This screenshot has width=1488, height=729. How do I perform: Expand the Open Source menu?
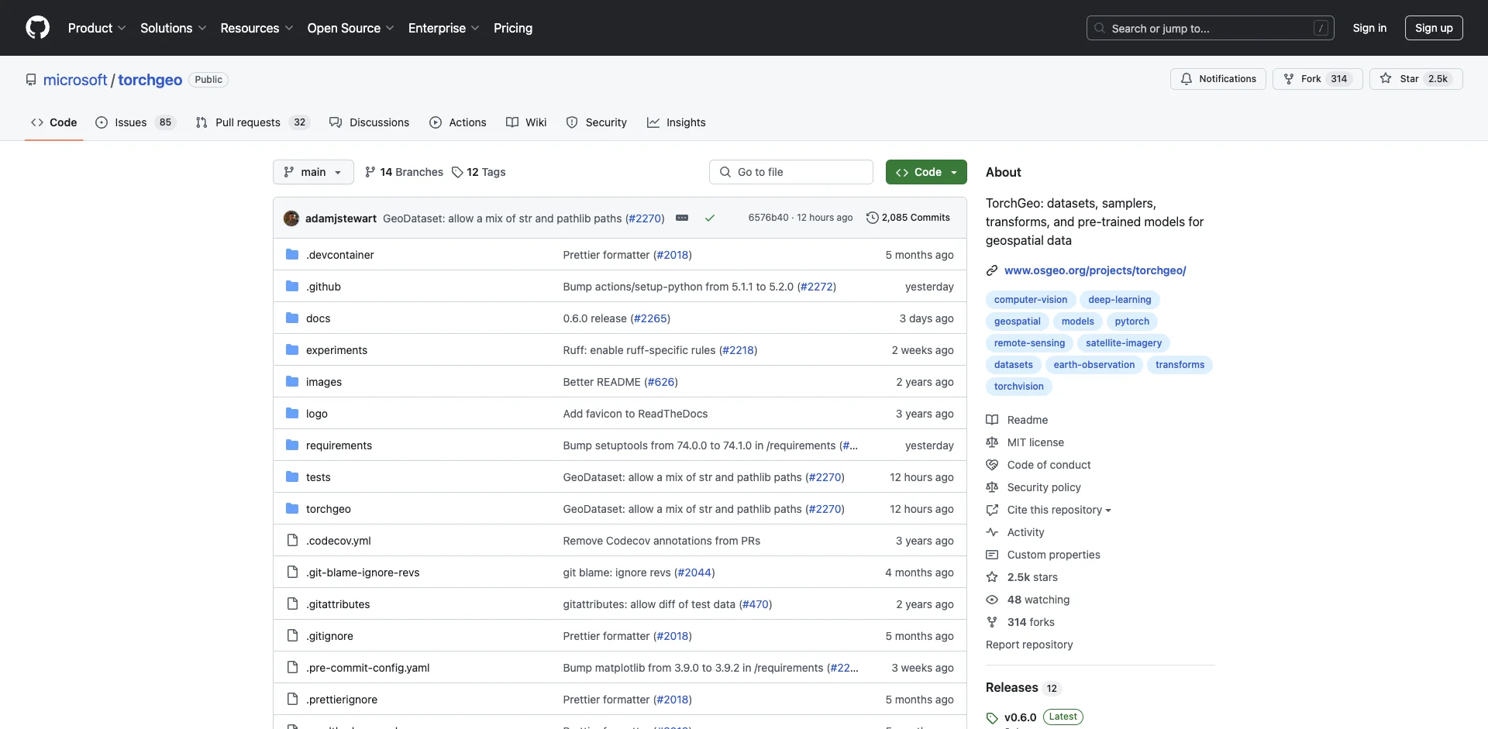pyautogui.click(x=351, y=28)
